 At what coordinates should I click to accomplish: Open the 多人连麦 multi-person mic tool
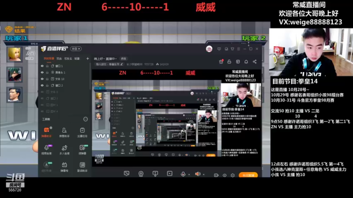pyautogui.click(x=64, y=150)
